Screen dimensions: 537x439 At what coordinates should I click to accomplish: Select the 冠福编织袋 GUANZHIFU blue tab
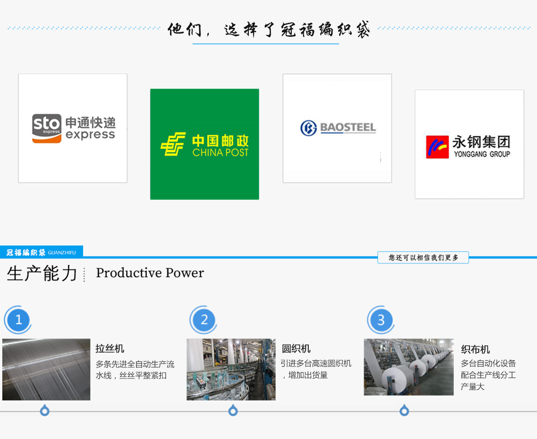click(x=42, y=253)
